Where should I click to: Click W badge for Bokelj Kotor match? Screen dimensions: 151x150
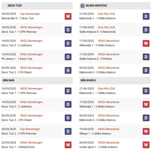68,145
